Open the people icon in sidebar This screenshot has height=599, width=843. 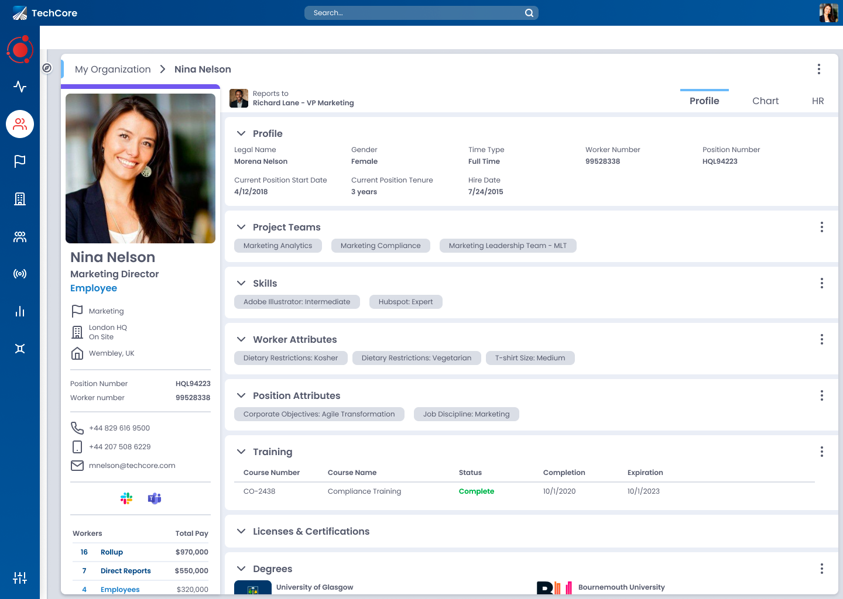coord(20,124)
